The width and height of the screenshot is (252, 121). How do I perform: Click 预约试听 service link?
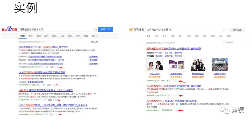[x=159, y=56]
